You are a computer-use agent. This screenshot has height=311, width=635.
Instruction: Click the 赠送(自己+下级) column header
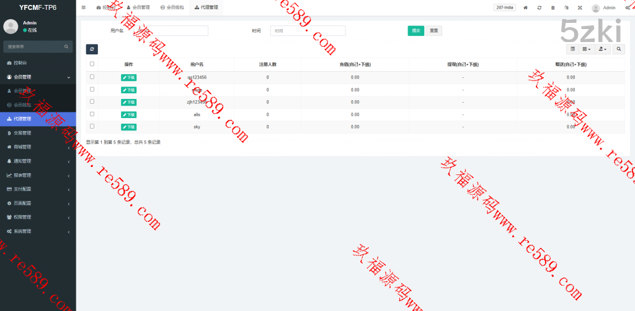click(571, 65)
